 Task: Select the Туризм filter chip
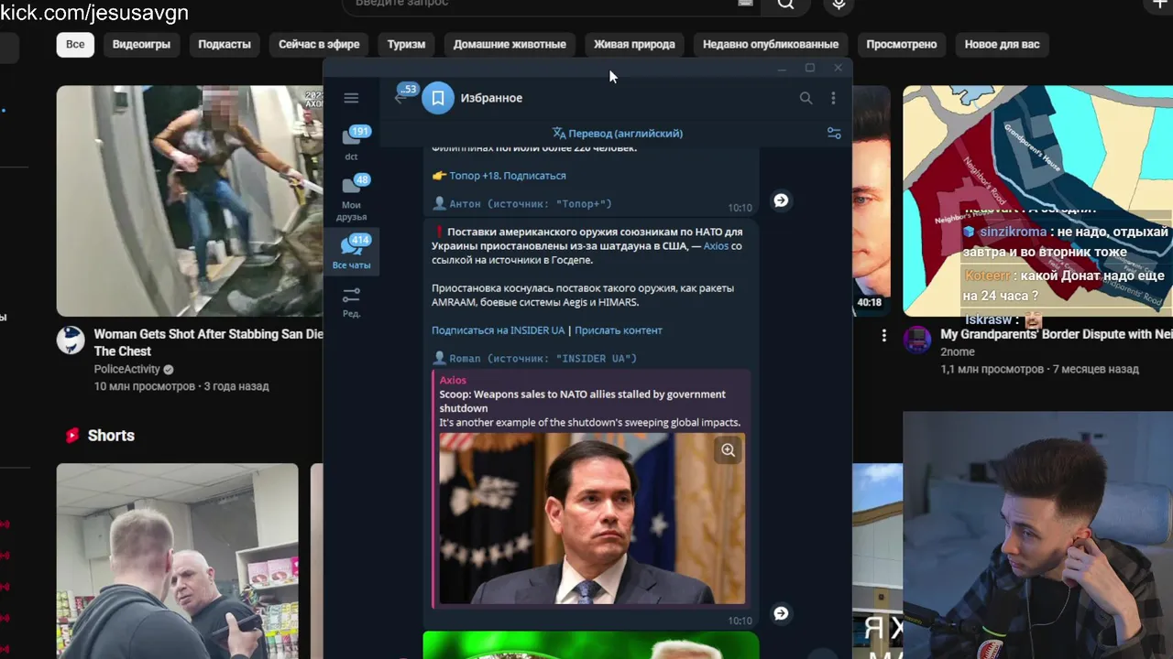tap(406, 44)
